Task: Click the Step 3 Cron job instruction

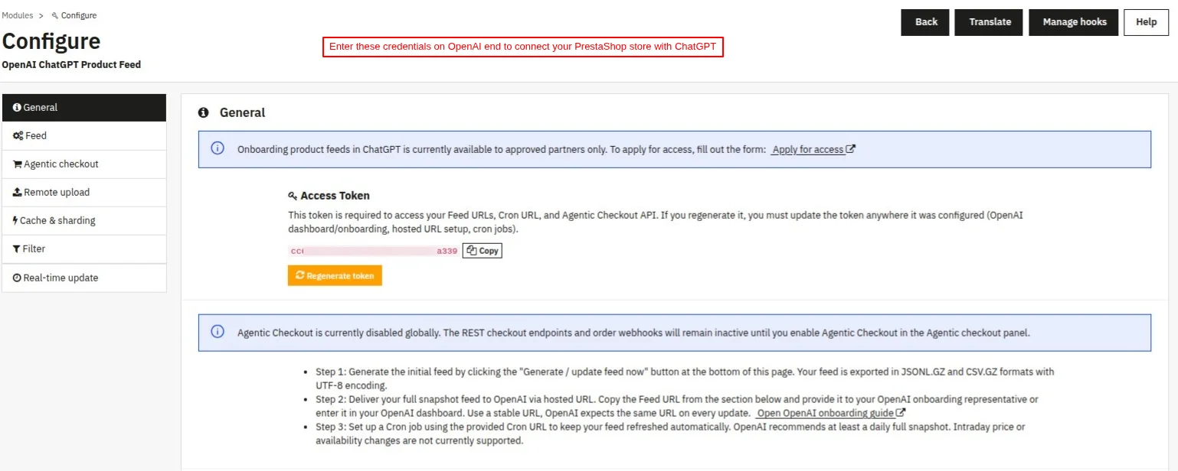Action: [x=670, y=434]
